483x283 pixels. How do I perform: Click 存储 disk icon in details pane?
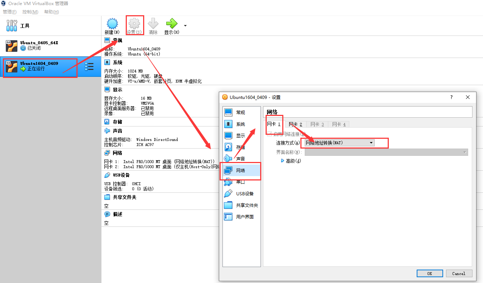pyautogui.click(x=107, y=122)
